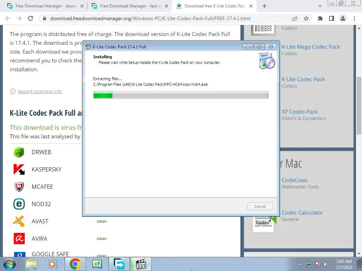Click the Avast logo icon
This screenshot has width=362, height=271.
[x=19, y=221]
